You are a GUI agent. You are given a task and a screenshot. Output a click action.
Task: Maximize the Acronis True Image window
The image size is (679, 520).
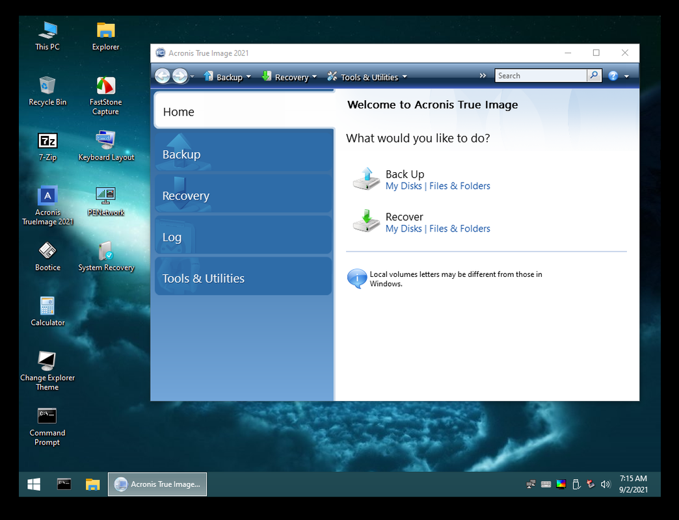click(x=596, y=53)
